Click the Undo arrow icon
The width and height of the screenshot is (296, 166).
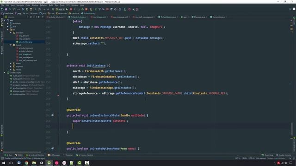coord(14,9)
